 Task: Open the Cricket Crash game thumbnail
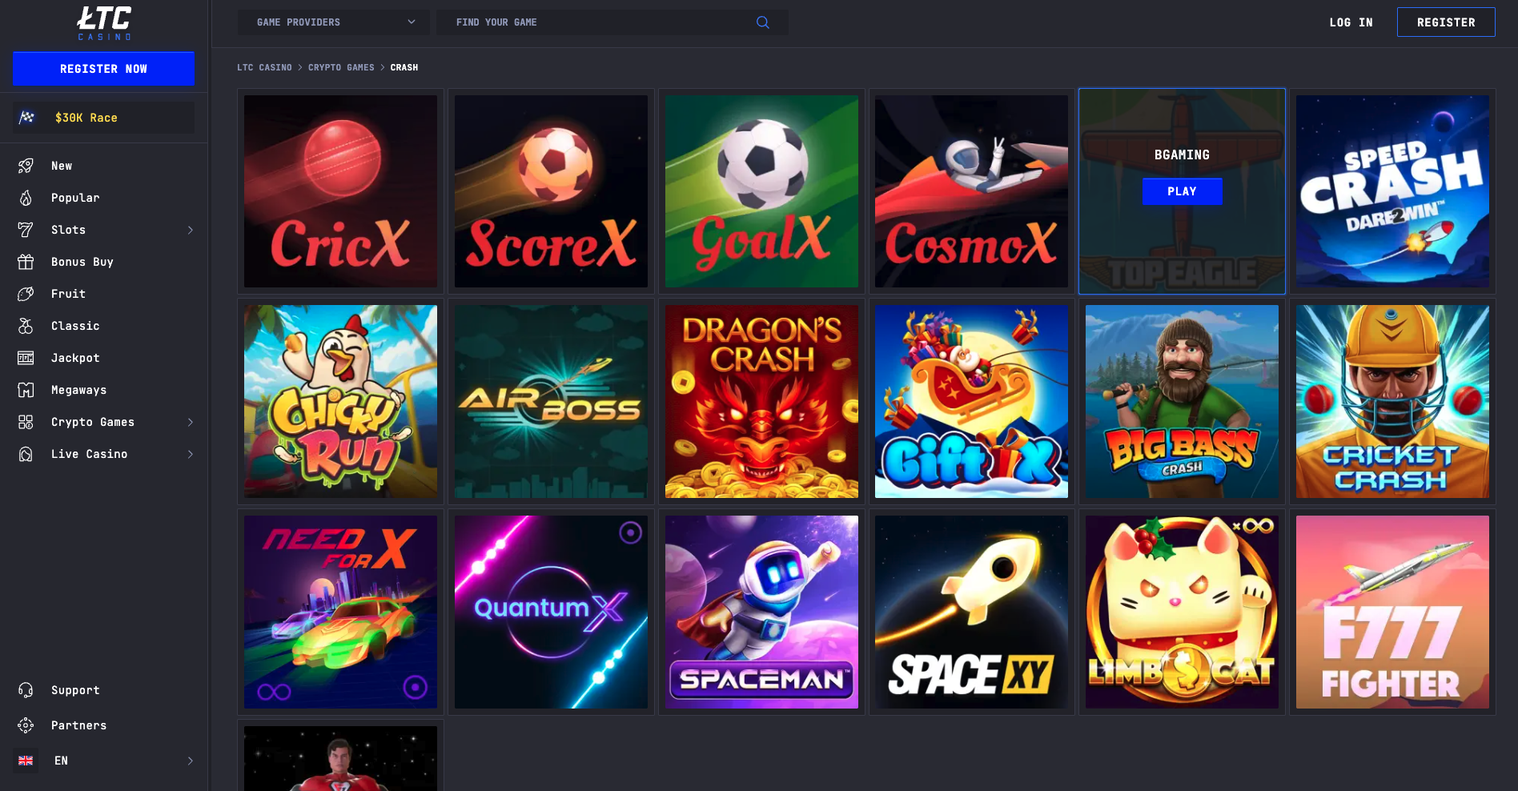[1392, 401]
